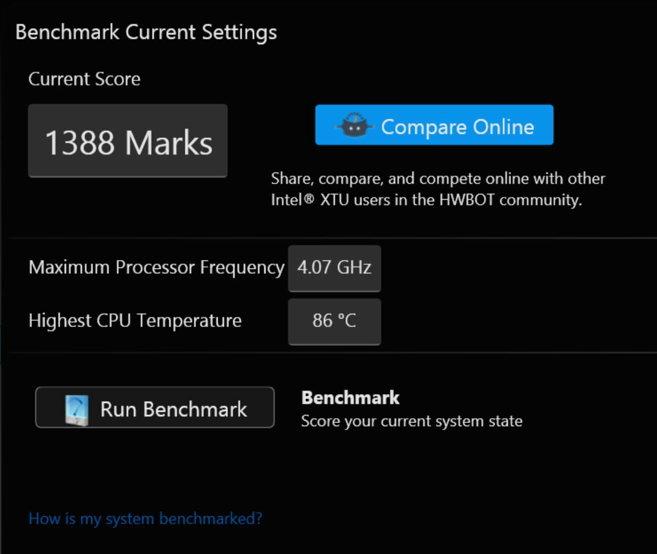Click the 'Share, compare, and compete' line
657x554 pixels.
click(438, 178)
